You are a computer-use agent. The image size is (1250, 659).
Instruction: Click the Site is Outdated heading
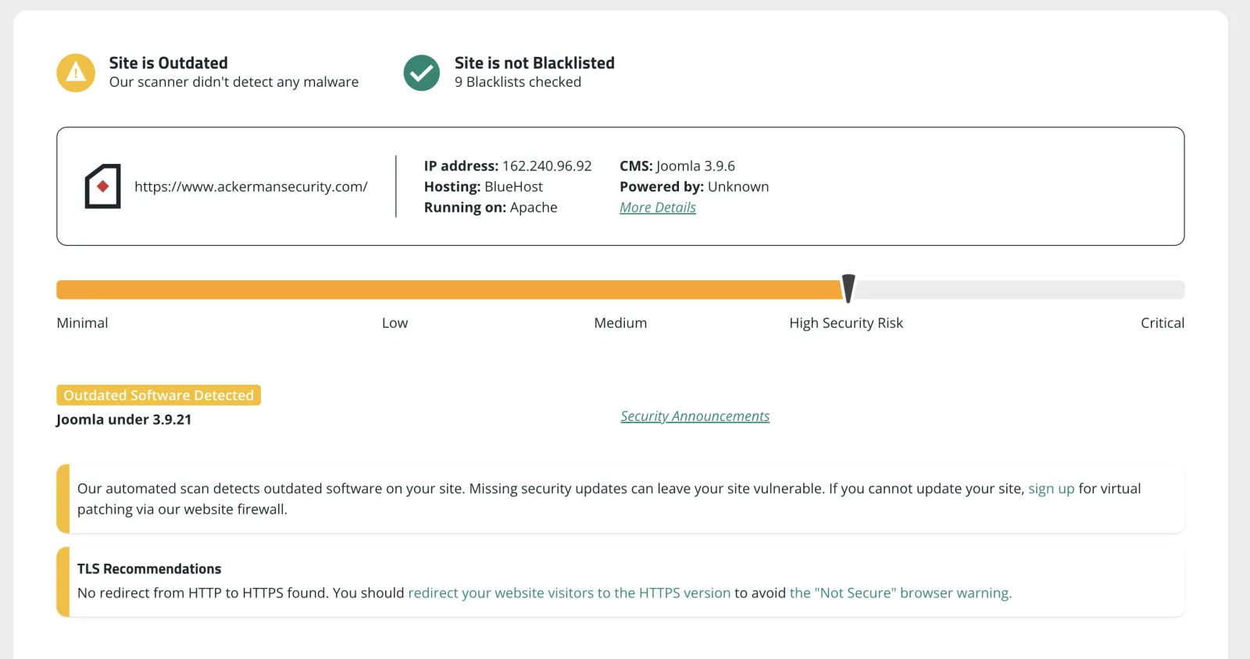point(169,63)
